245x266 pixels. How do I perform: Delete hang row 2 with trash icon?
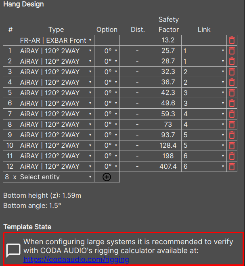(x=232, y=61)
